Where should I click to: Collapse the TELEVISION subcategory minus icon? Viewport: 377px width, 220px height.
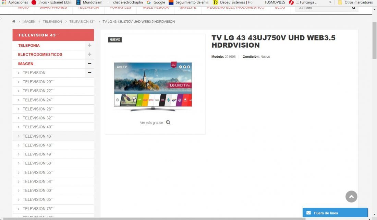click(89, 72)
